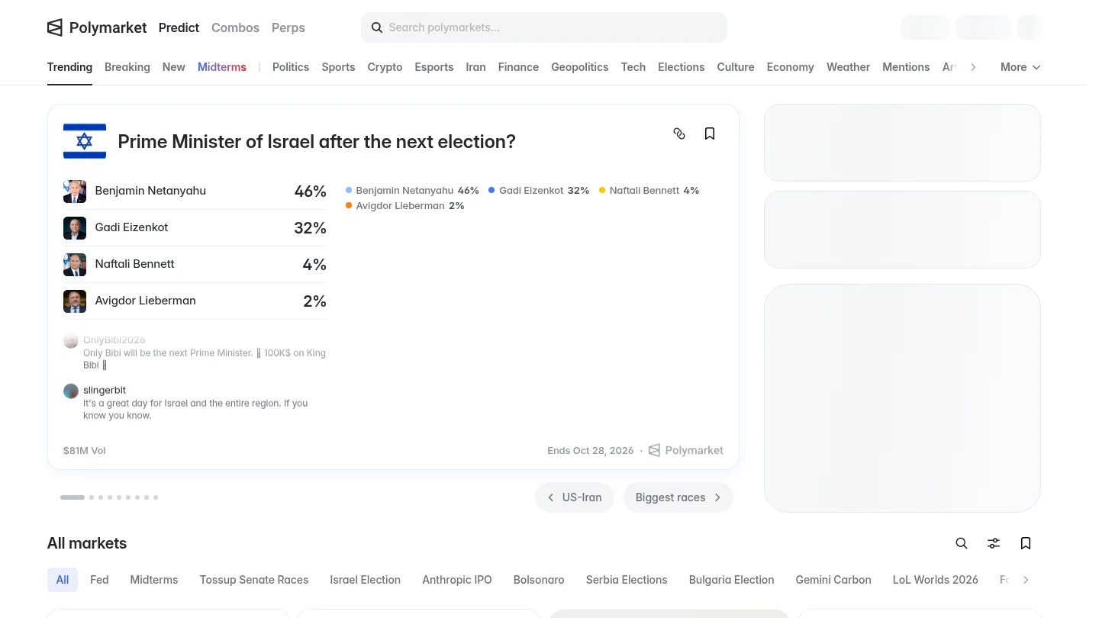The height and width of the screenshot is (618, 1099).
Task: Go to next Biggest races feature
Action: coord(678,497)
